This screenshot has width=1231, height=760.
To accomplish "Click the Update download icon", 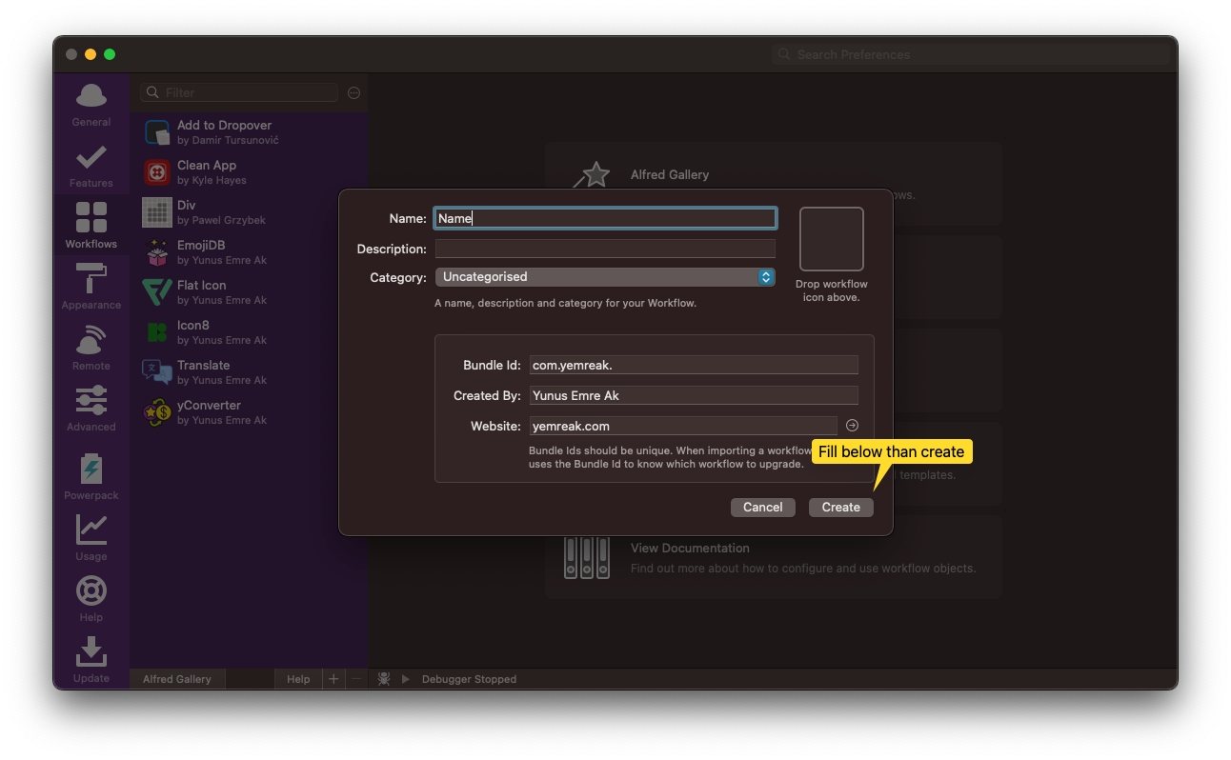I will [91, 651].
